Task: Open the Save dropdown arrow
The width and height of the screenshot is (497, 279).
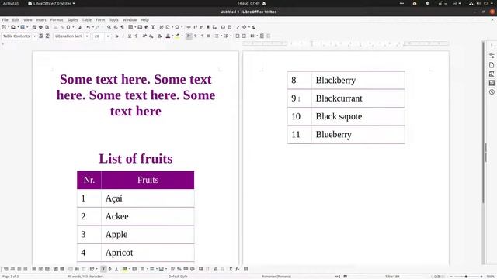Action: 27,27
